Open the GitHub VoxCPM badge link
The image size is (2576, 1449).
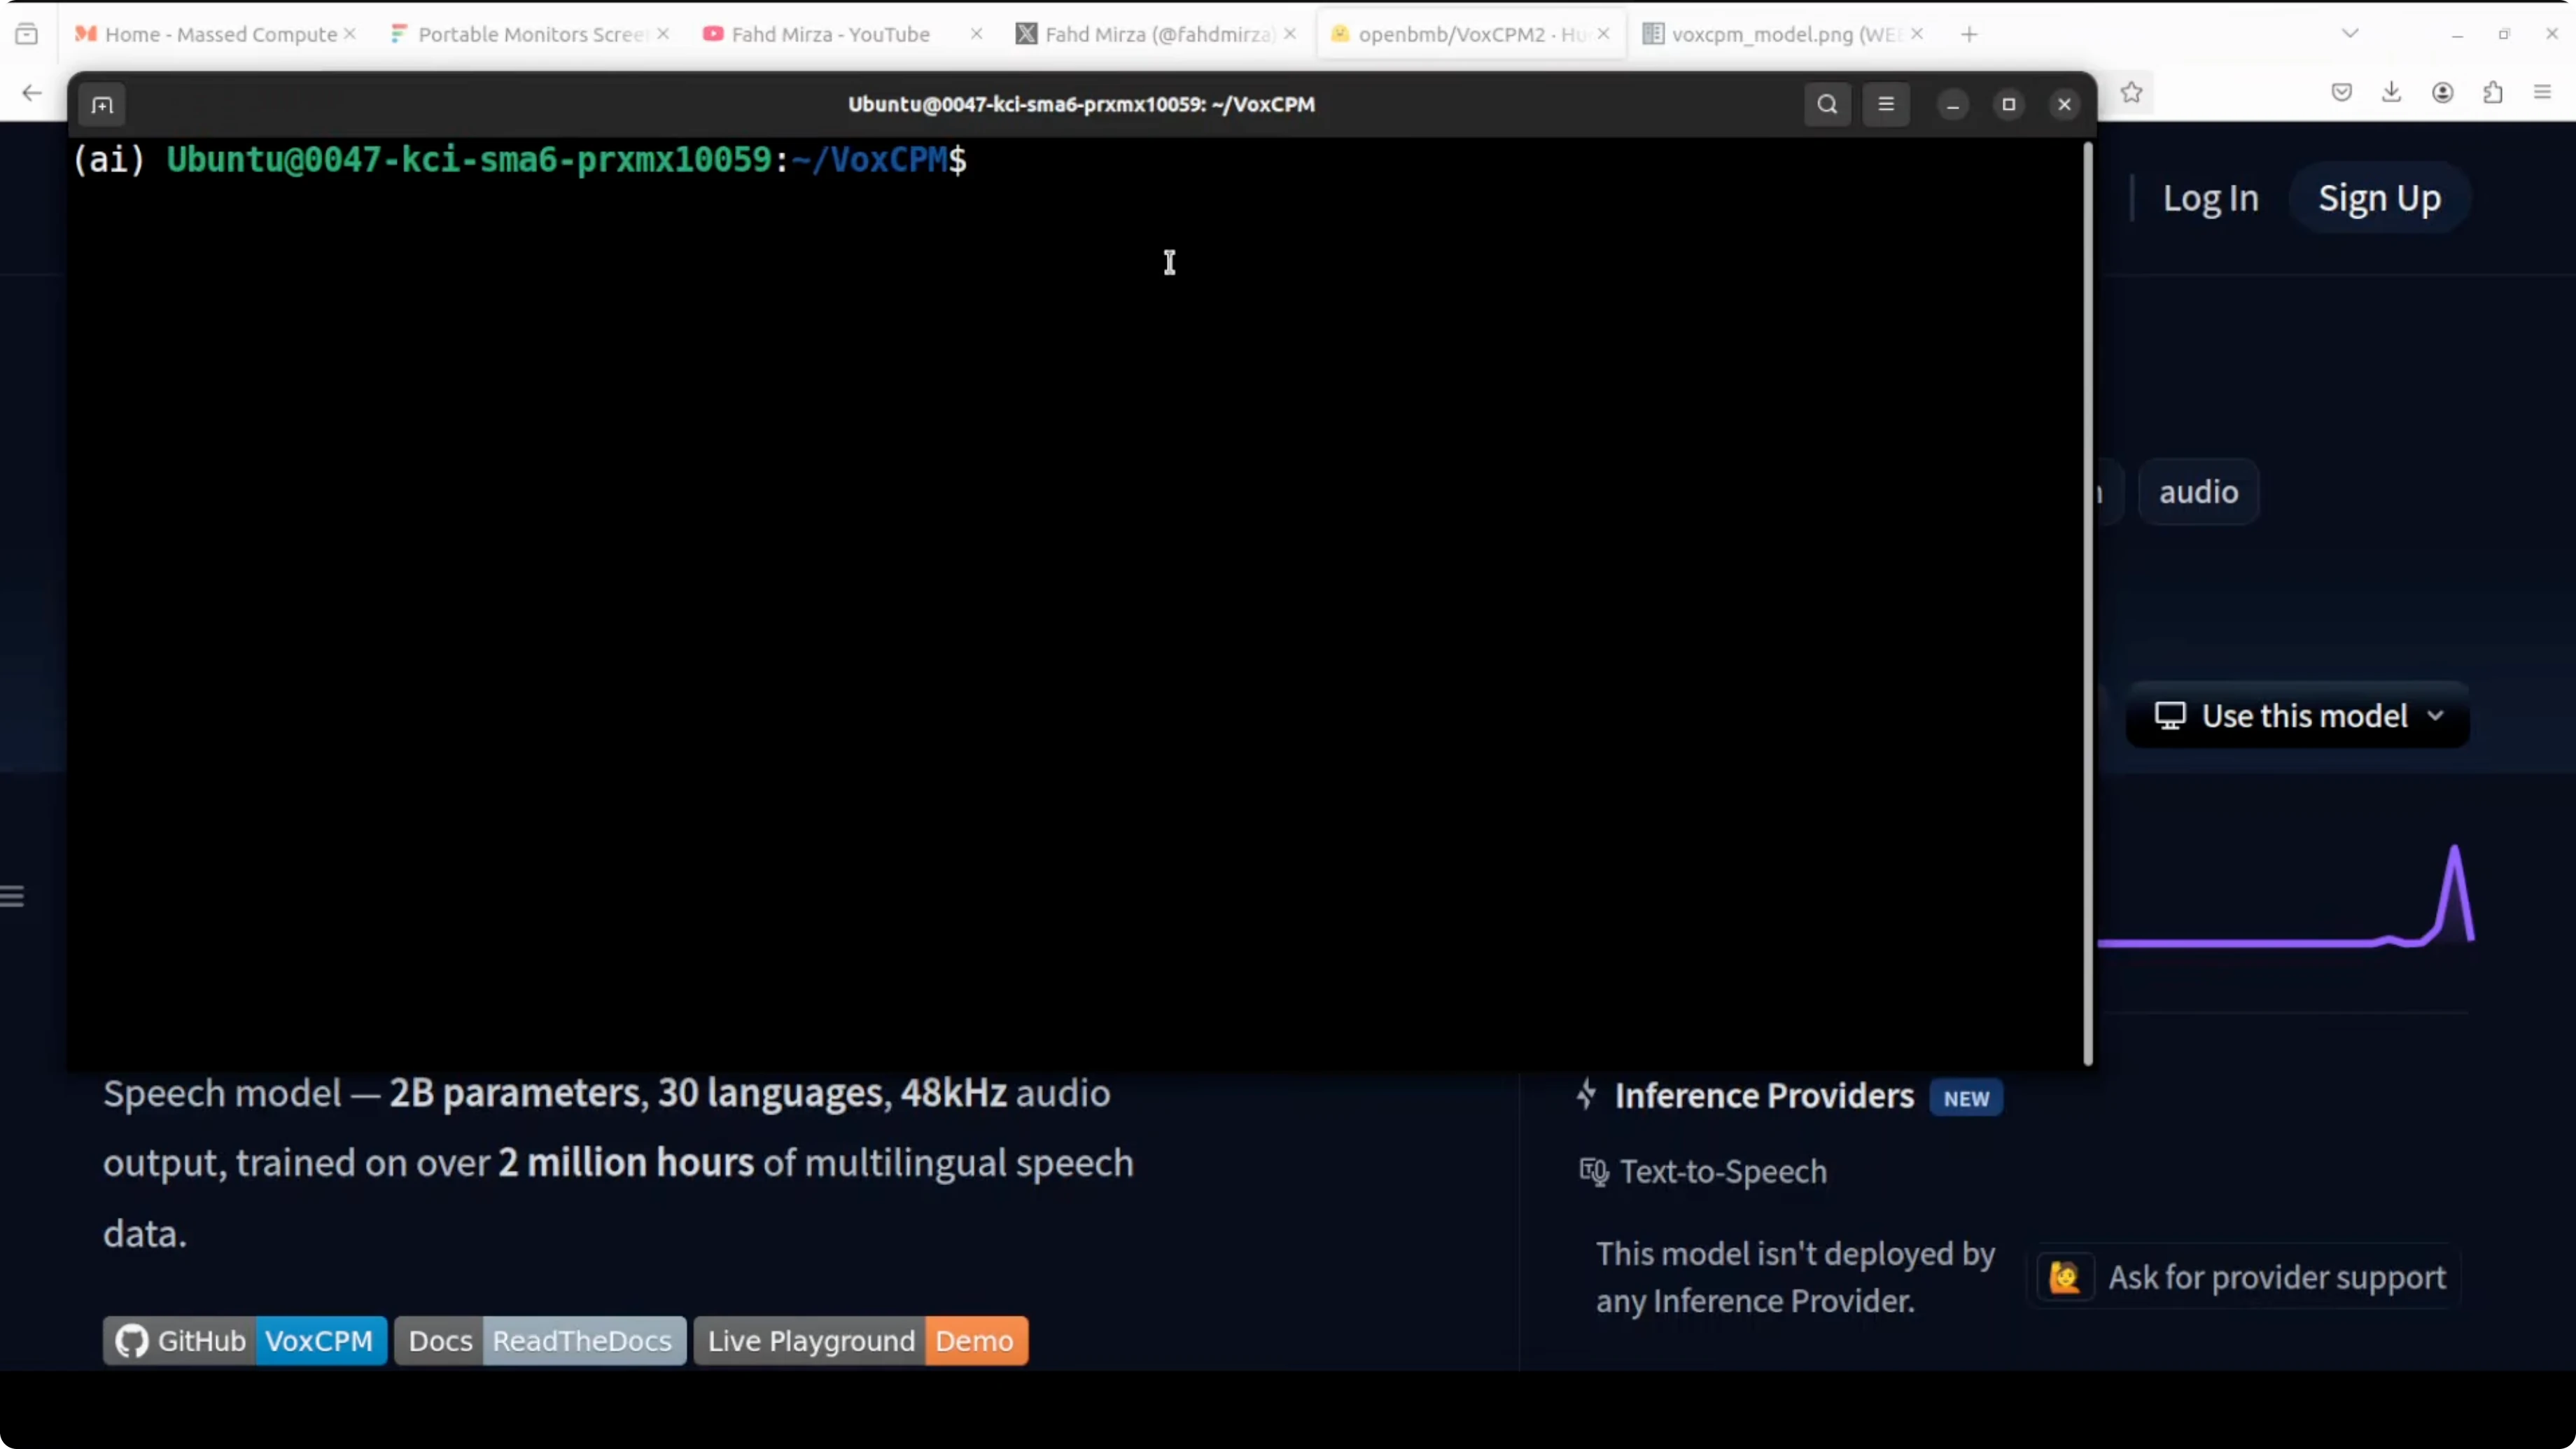(245, 1341)
